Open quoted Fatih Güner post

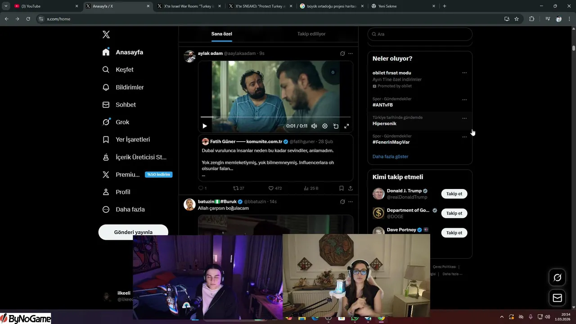275,157
